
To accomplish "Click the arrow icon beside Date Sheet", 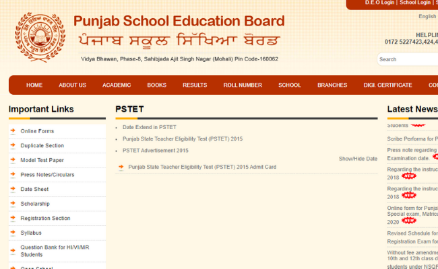I will pos(13,189).
